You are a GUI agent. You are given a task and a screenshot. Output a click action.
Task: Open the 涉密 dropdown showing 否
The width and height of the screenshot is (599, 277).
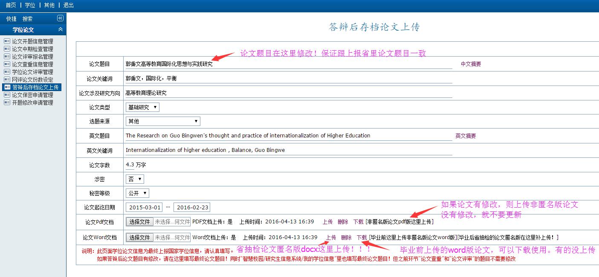[x=135, y=179]
